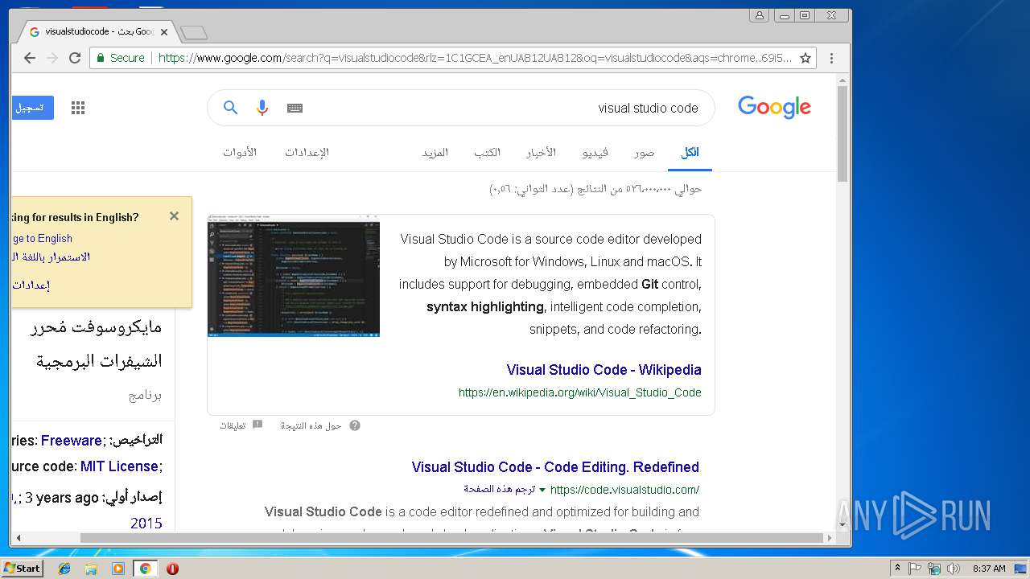This screenshot has height=579, width=1030.
Task: Open a new browser tab
Action: (193, 33)
